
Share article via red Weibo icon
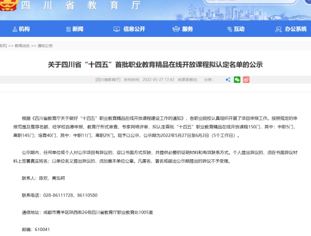click(x=245, y=79)
